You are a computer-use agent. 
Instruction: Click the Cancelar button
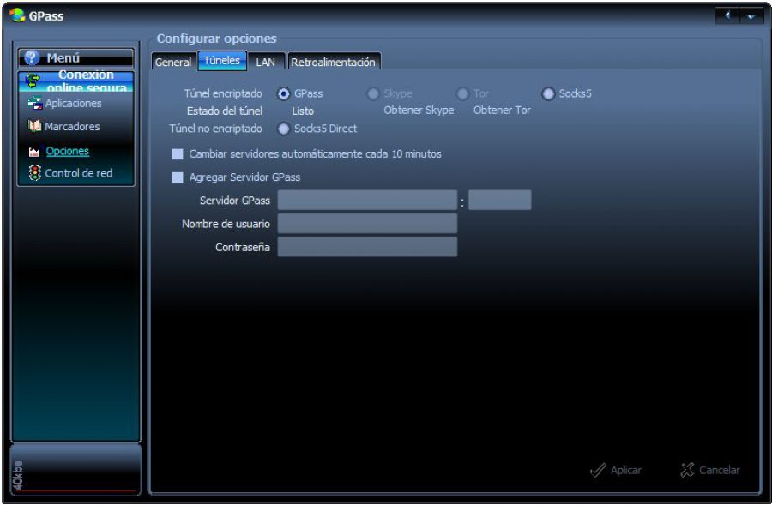710,470
